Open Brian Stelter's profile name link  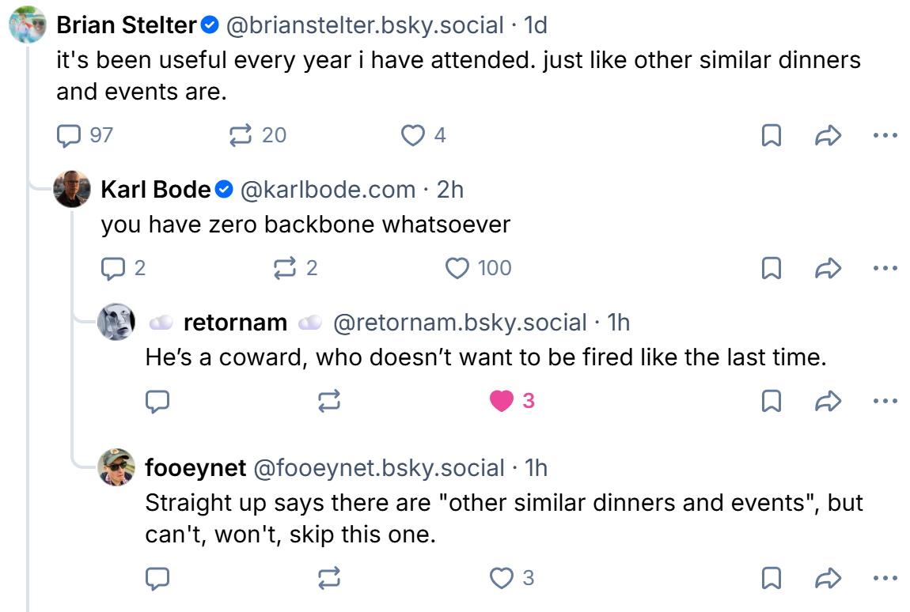[127, 25]
